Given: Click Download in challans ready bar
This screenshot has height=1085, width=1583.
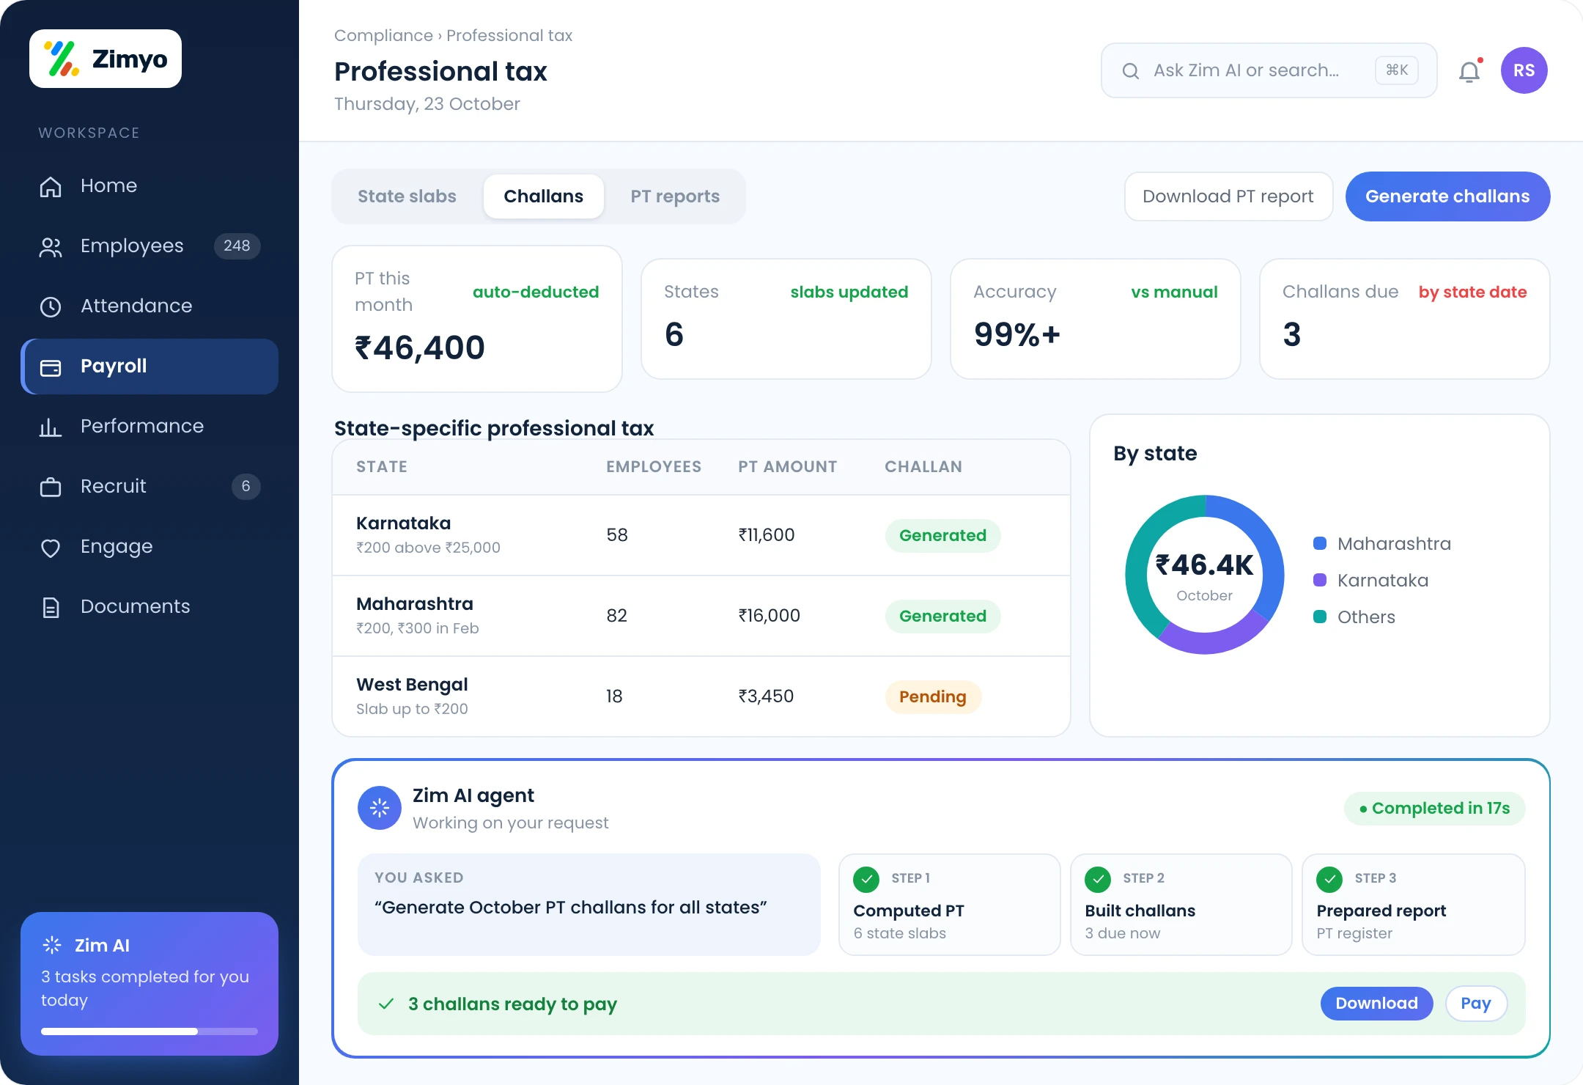Looking at the screenshot, I should coord(1376,1004).
